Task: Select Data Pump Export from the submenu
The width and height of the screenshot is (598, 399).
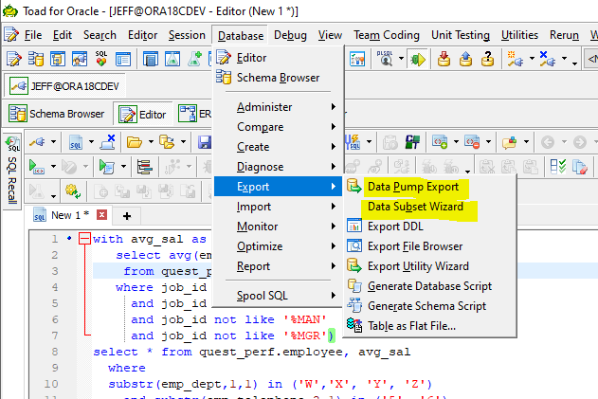Action: tap(412, 187)
